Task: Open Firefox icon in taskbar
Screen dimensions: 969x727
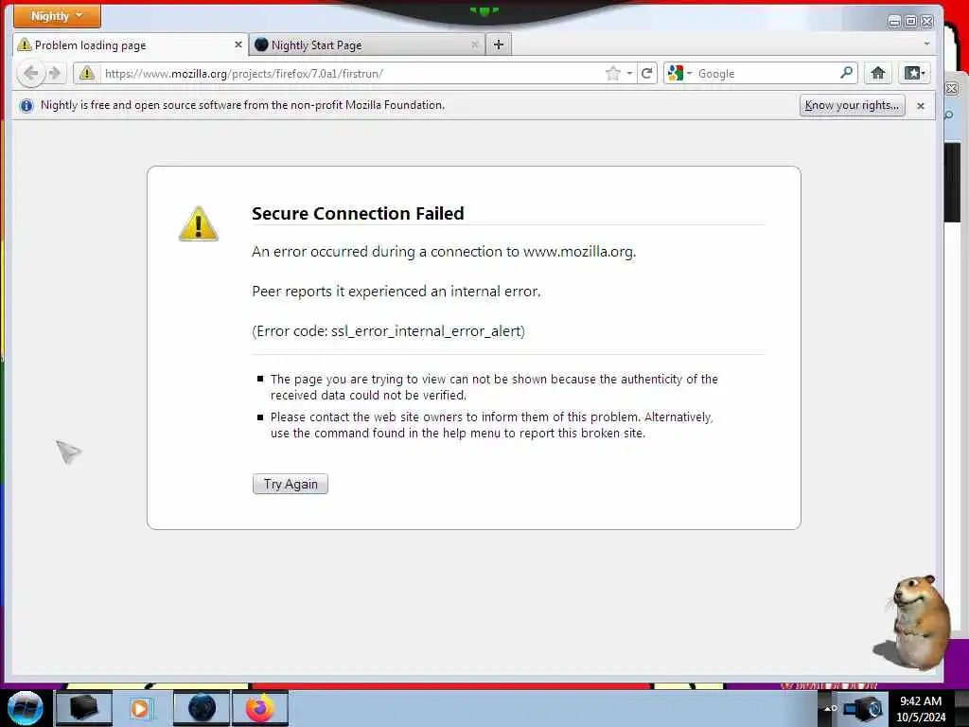Action: tap(260, 708)
